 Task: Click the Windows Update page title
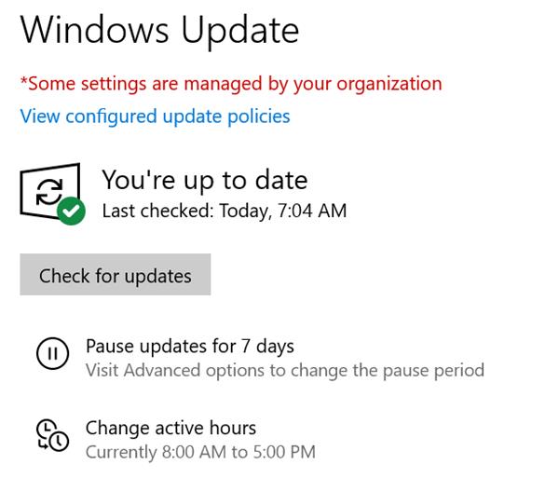[x=159, y=31]
